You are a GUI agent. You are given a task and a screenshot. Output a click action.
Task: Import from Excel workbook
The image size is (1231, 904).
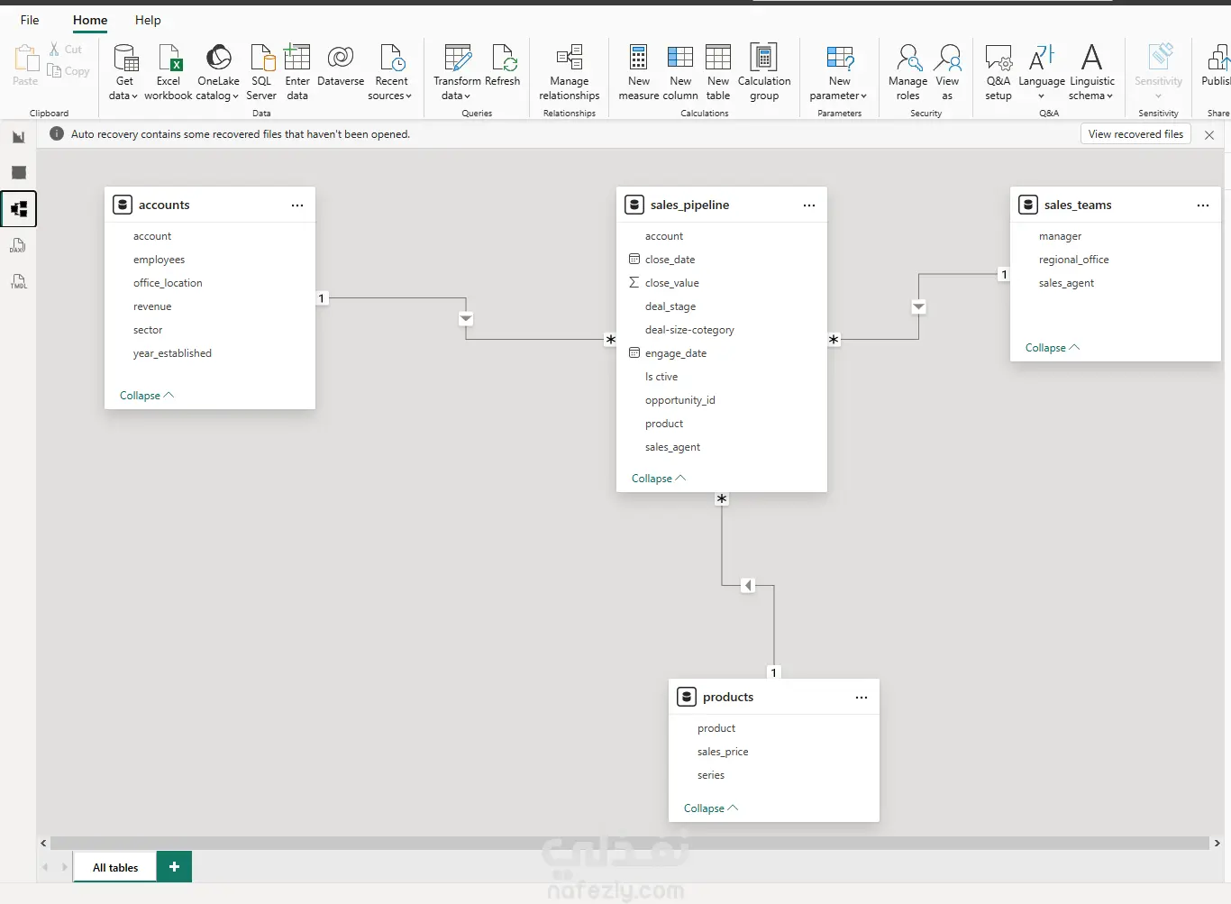[169, 72]
